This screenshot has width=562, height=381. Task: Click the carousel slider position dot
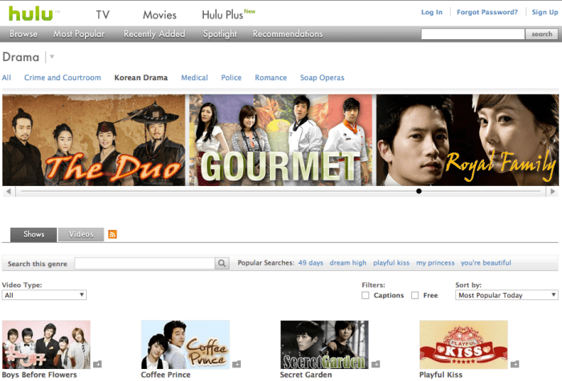(x=418, y=192)
